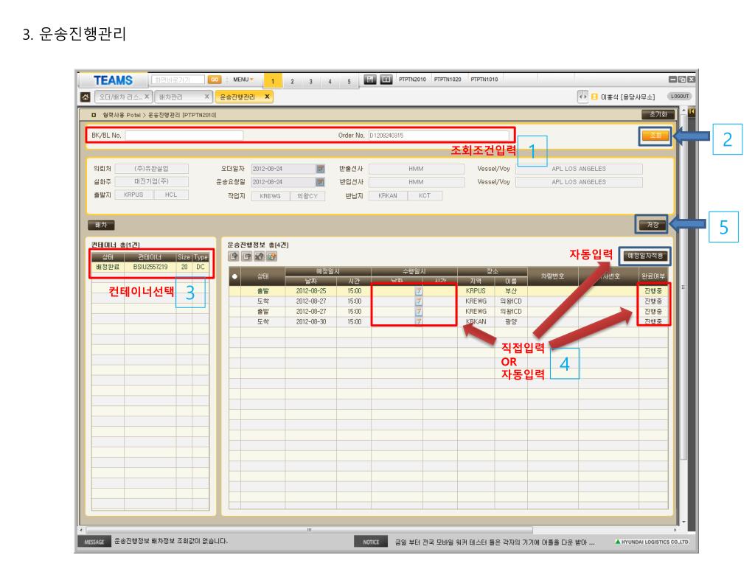This screenshot has width=755, height=566.
Task: Click the 저장 save button
Action: click(x=652, y=225)
